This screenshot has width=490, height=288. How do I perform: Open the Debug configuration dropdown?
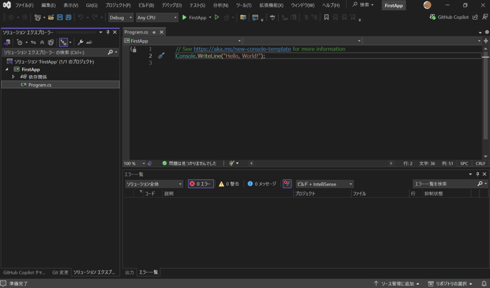[x=121, y=18]
